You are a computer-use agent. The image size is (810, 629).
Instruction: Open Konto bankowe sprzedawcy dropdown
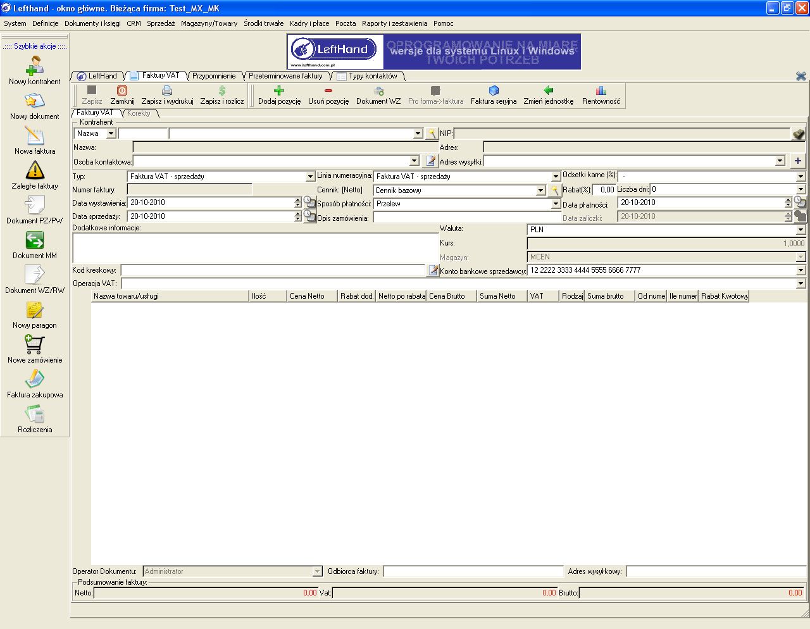click(x=801, y=270)
